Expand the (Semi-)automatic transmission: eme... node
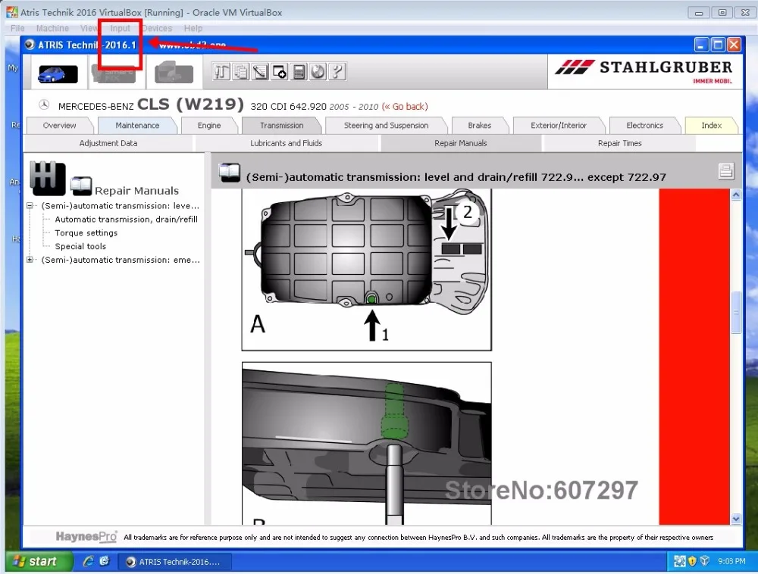Viewport: 758px width, 574px height. click(30, 260)
